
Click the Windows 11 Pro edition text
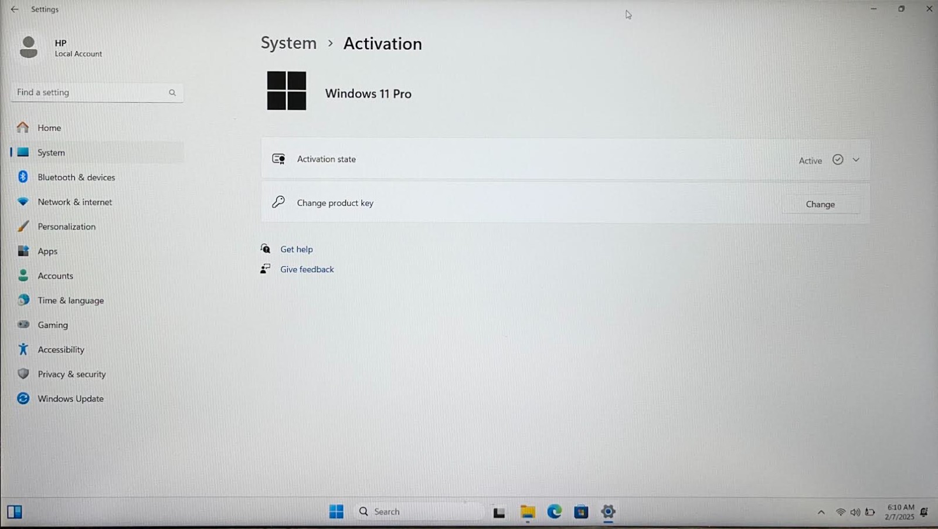point(368,94)
